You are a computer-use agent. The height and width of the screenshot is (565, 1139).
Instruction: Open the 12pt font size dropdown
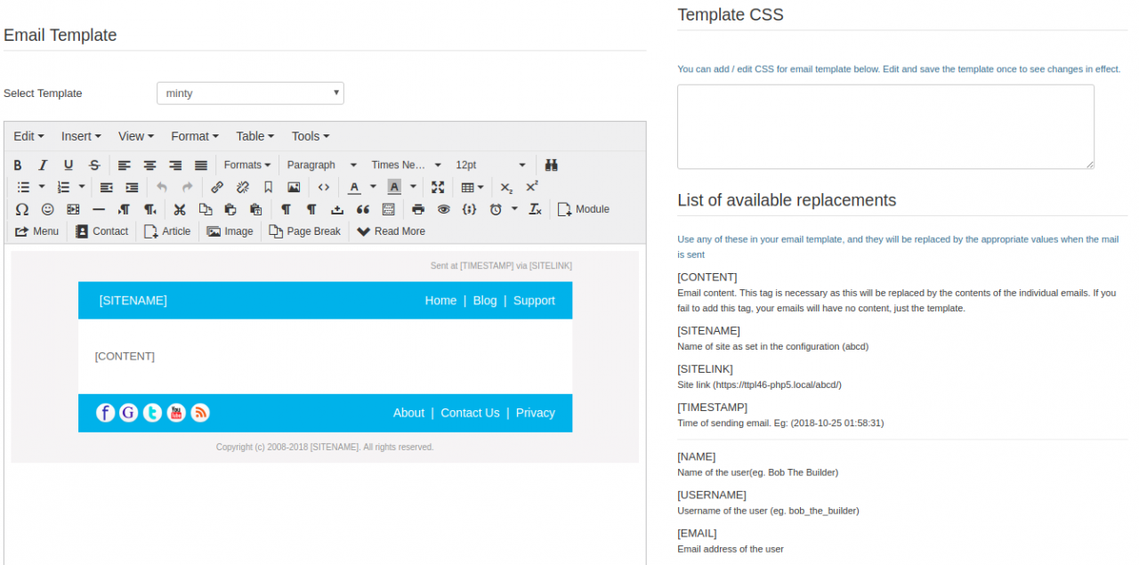[x=490, y=165]
